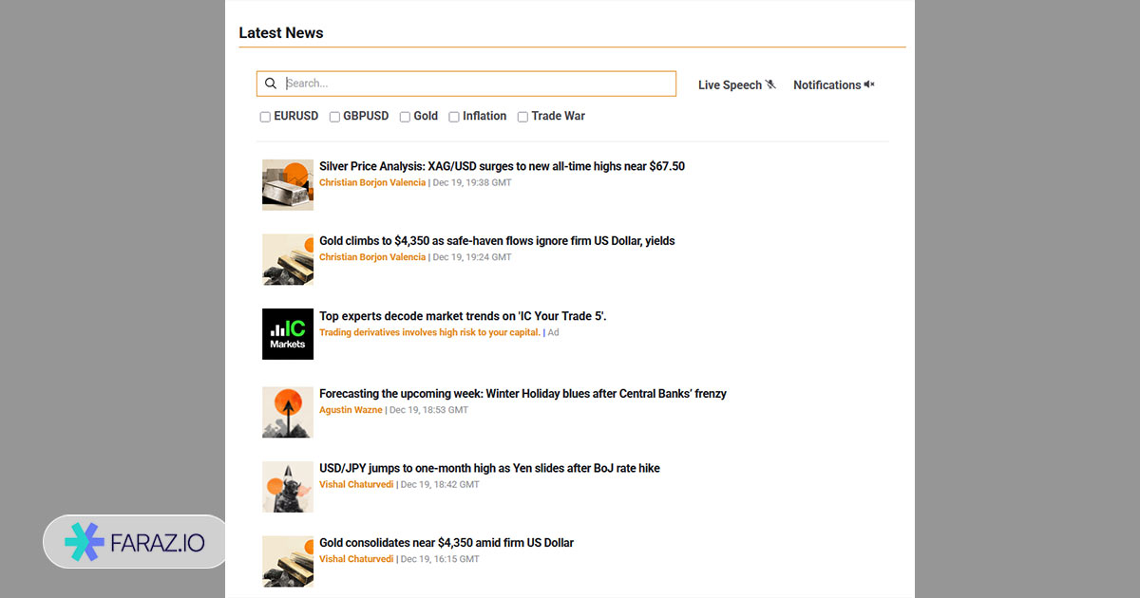Click the Latest News section heading

pyautogui.click(x=281, y=32)
